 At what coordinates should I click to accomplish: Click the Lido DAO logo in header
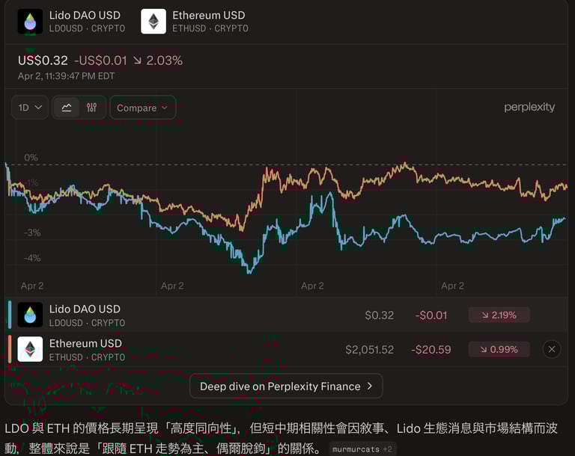(x=30, y=22)
